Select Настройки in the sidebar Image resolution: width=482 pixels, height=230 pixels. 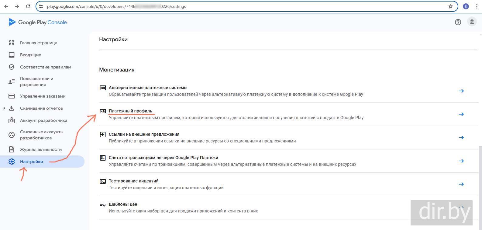[32, 162]
